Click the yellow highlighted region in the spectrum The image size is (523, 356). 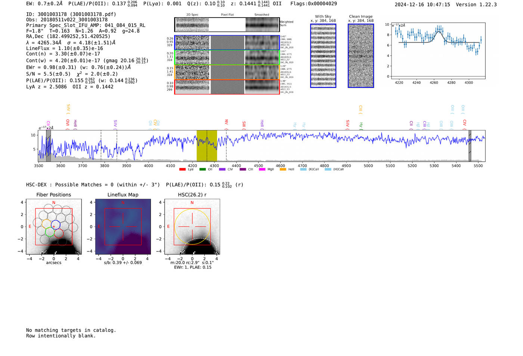click(x=207, y=146)
